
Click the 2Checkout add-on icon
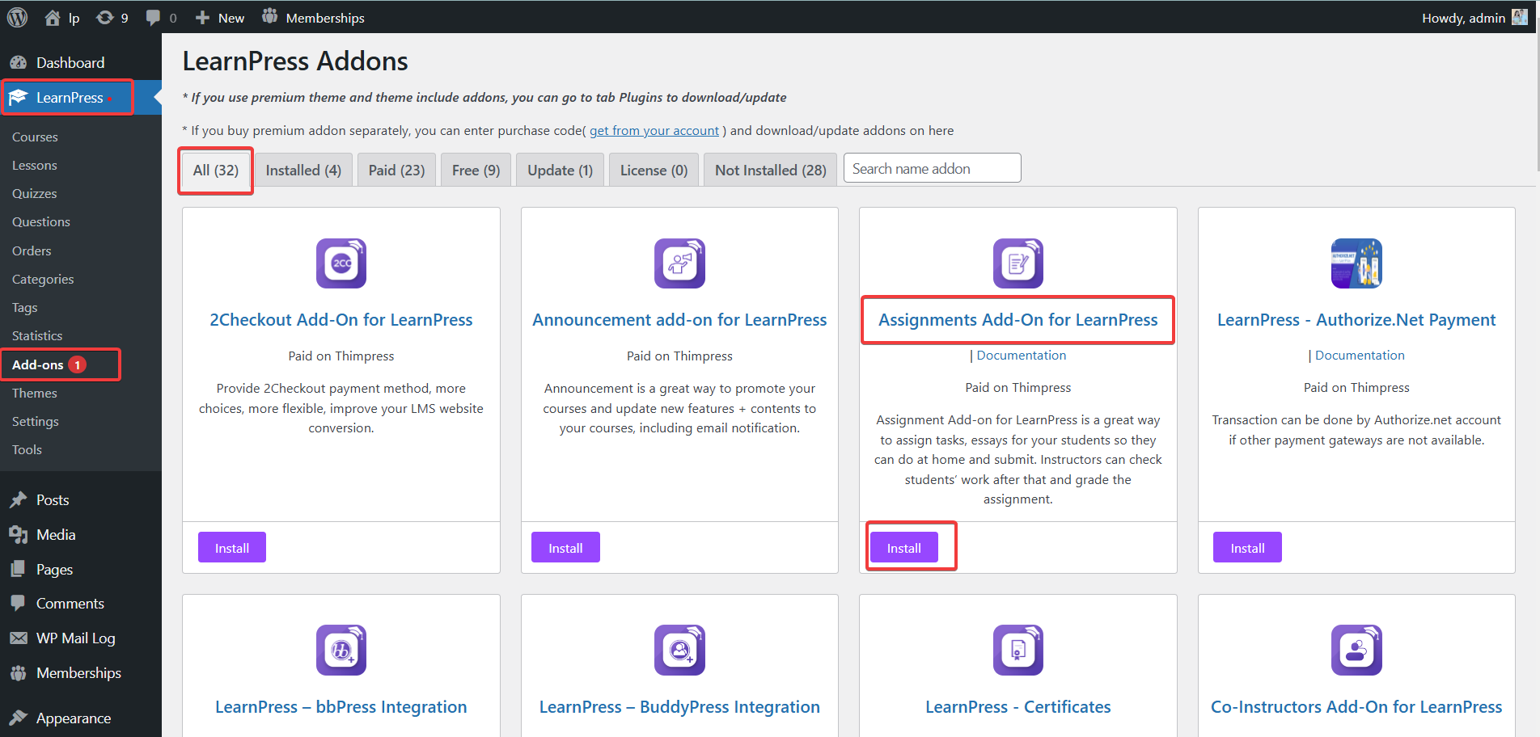[x=341, y=263]
